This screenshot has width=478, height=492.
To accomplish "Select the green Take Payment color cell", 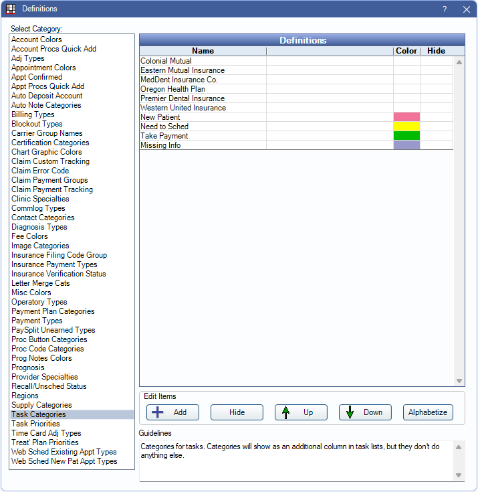I will (x=406, y=136).
